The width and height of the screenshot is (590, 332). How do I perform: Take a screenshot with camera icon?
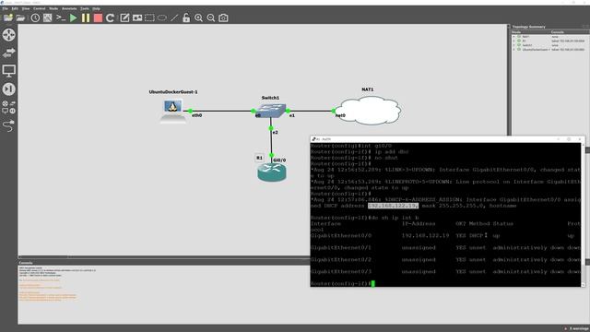tap(223, 18)
